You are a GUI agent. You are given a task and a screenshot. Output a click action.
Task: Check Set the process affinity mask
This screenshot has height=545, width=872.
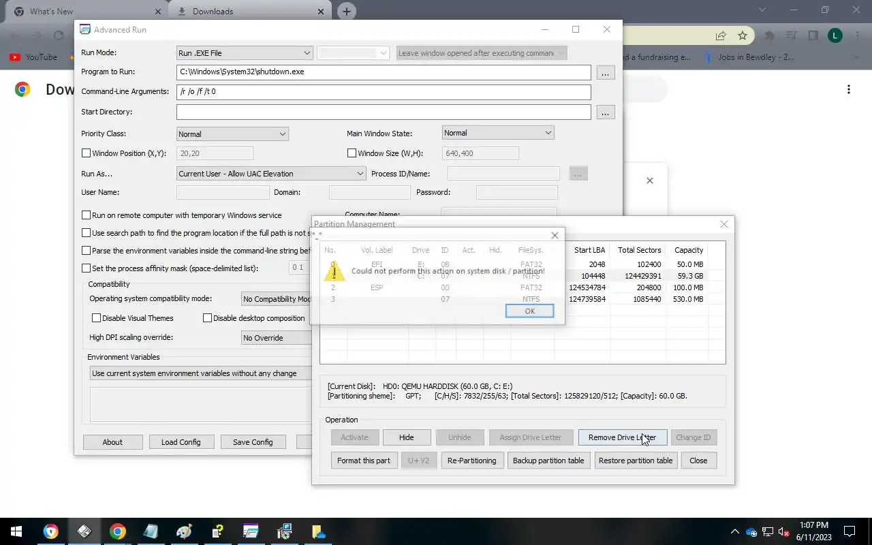86,268
